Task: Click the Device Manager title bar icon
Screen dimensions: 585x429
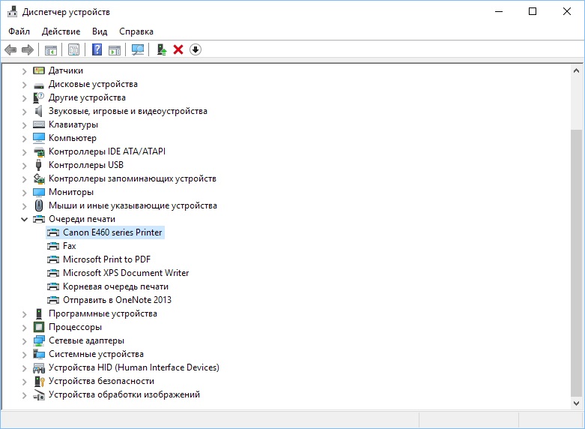Action: pyautogui.click(x=12, y=11)
